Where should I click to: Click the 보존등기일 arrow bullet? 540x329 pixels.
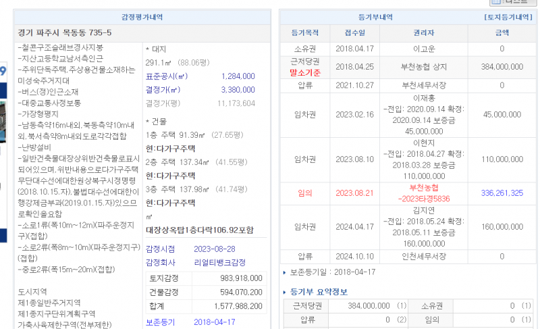(x=284, y=272)
